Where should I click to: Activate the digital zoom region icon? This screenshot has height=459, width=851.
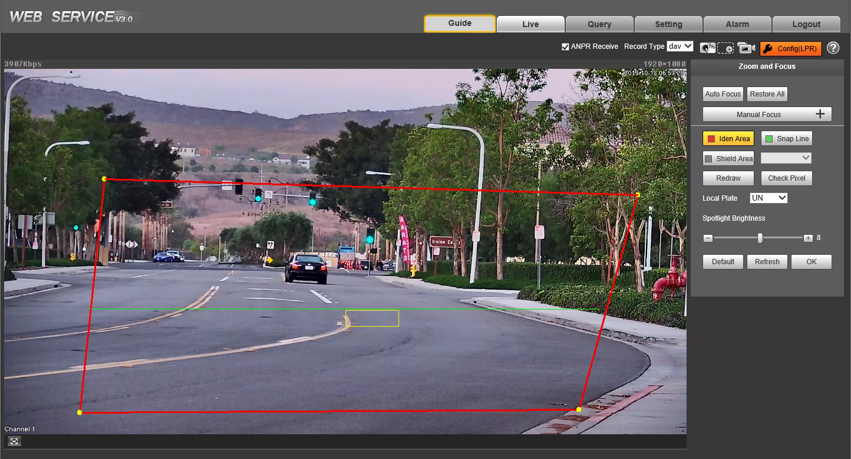coord(725,48)
